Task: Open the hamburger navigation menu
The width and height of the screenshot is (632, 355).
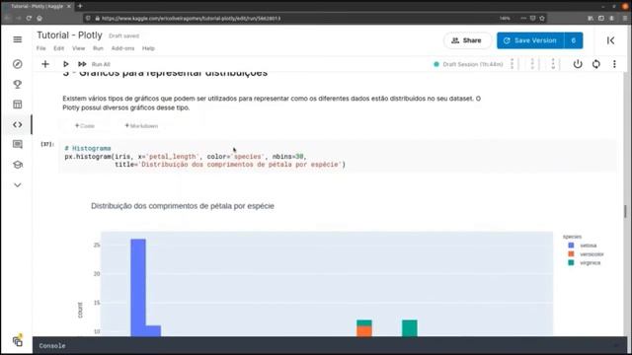Action: (x=18, y=39)
